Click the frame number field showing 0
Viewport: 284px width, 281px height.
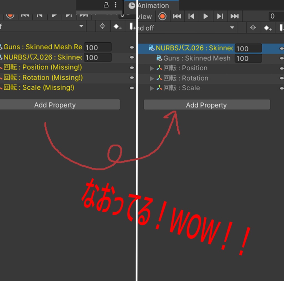coord(276,16)
